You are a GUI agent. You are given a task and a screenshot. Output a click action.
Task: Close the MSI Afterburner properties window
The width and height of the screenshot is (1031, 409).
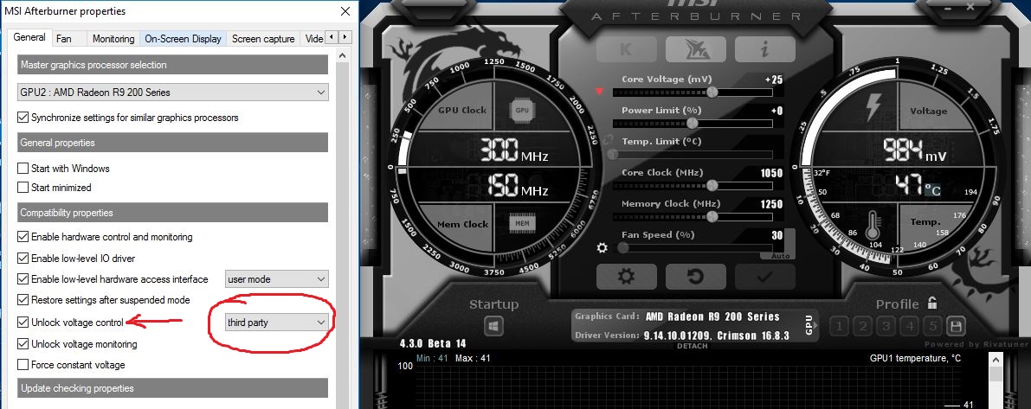coord(345,11)
